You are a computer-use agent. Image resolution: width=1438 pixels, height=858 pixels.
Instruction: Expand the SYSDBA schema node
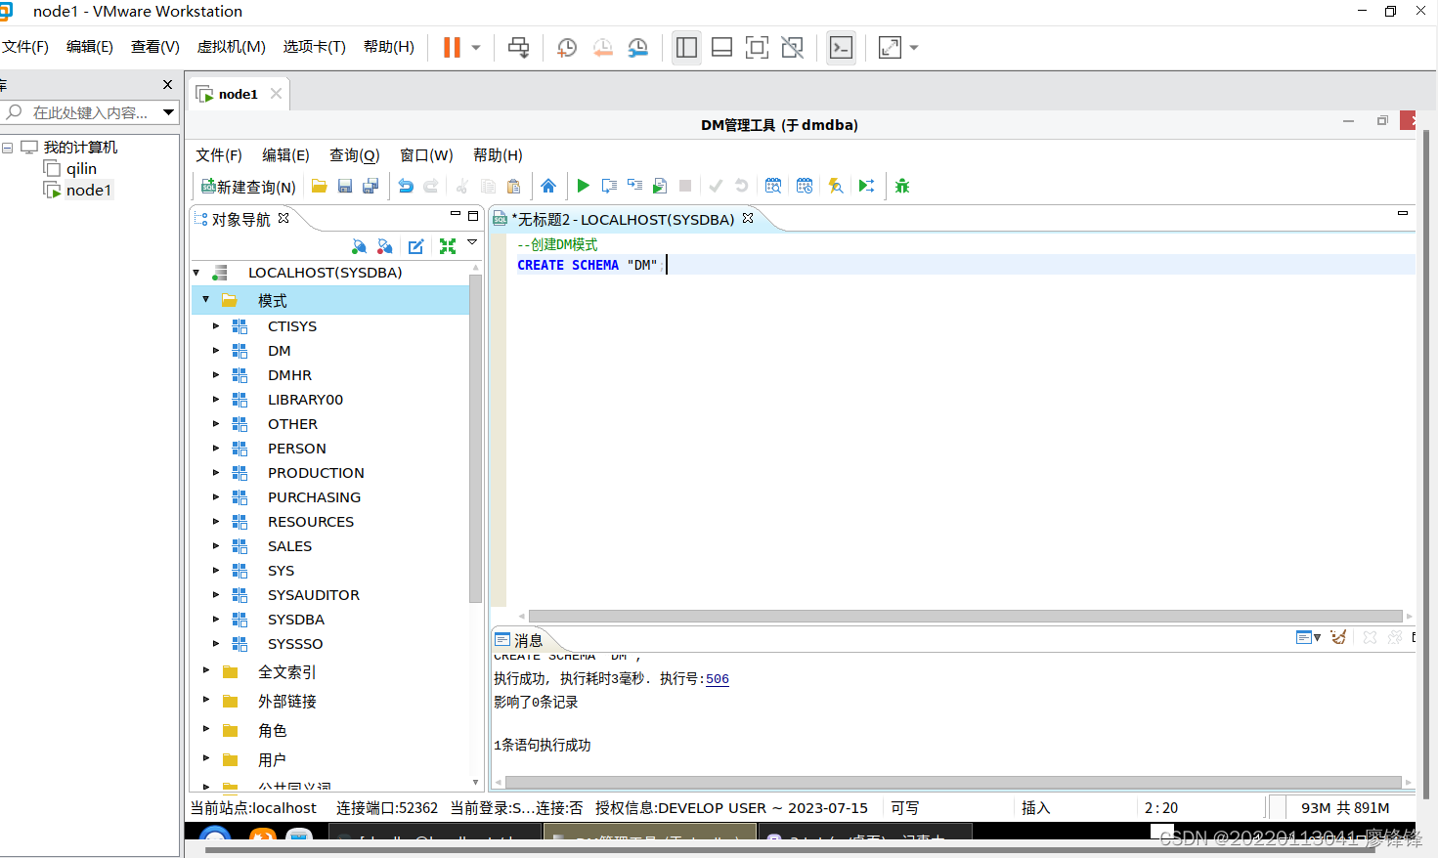pyautogui.click(x=216, y=619)
